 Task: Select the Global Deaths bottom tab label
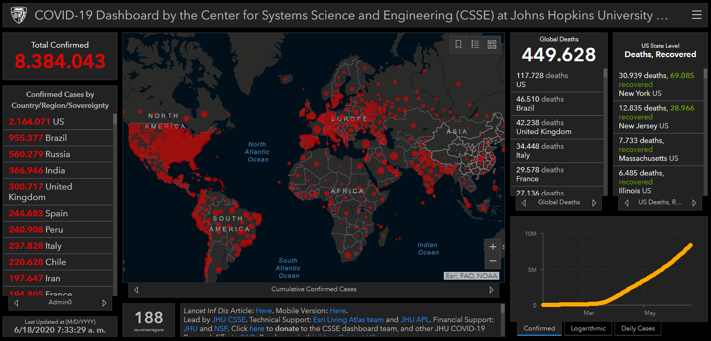pyautogui.click(x=559, y=202)
